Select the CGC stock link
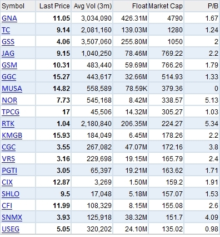220x237 pixels. click(x=8, y=147)
